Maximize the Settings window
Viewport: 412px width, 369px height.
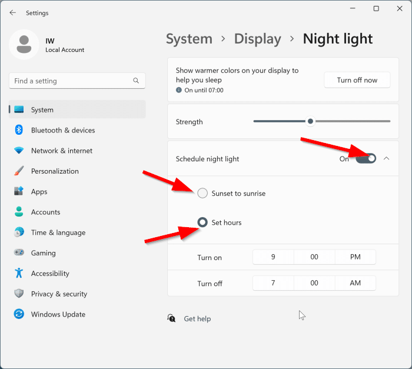(x=376, y=8)
